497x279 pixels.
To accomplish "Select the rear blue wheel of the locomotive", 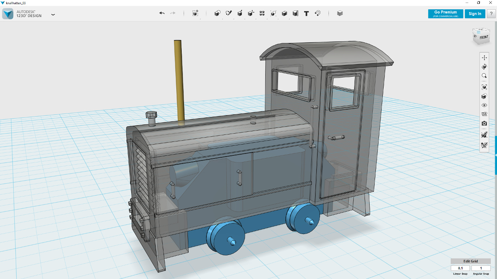I will (305, 219).
